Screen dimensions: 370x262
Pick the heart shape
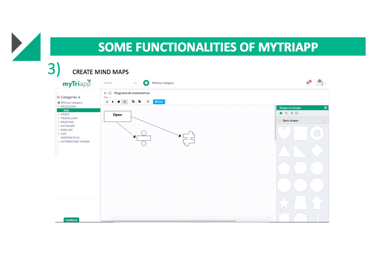(x=284, y=133)
